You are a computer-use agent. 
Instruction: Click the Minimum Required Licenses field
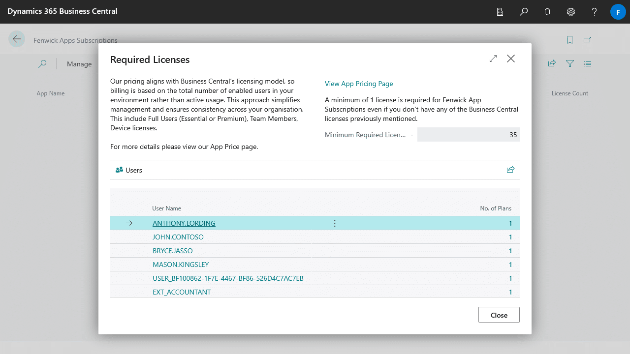click(468, 135)
